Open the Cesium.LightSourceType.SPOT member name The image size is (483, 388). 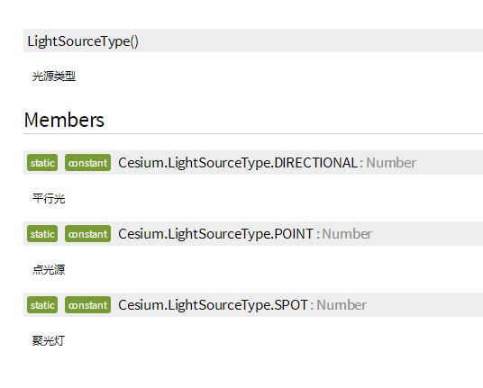click(x=214, y=305)
